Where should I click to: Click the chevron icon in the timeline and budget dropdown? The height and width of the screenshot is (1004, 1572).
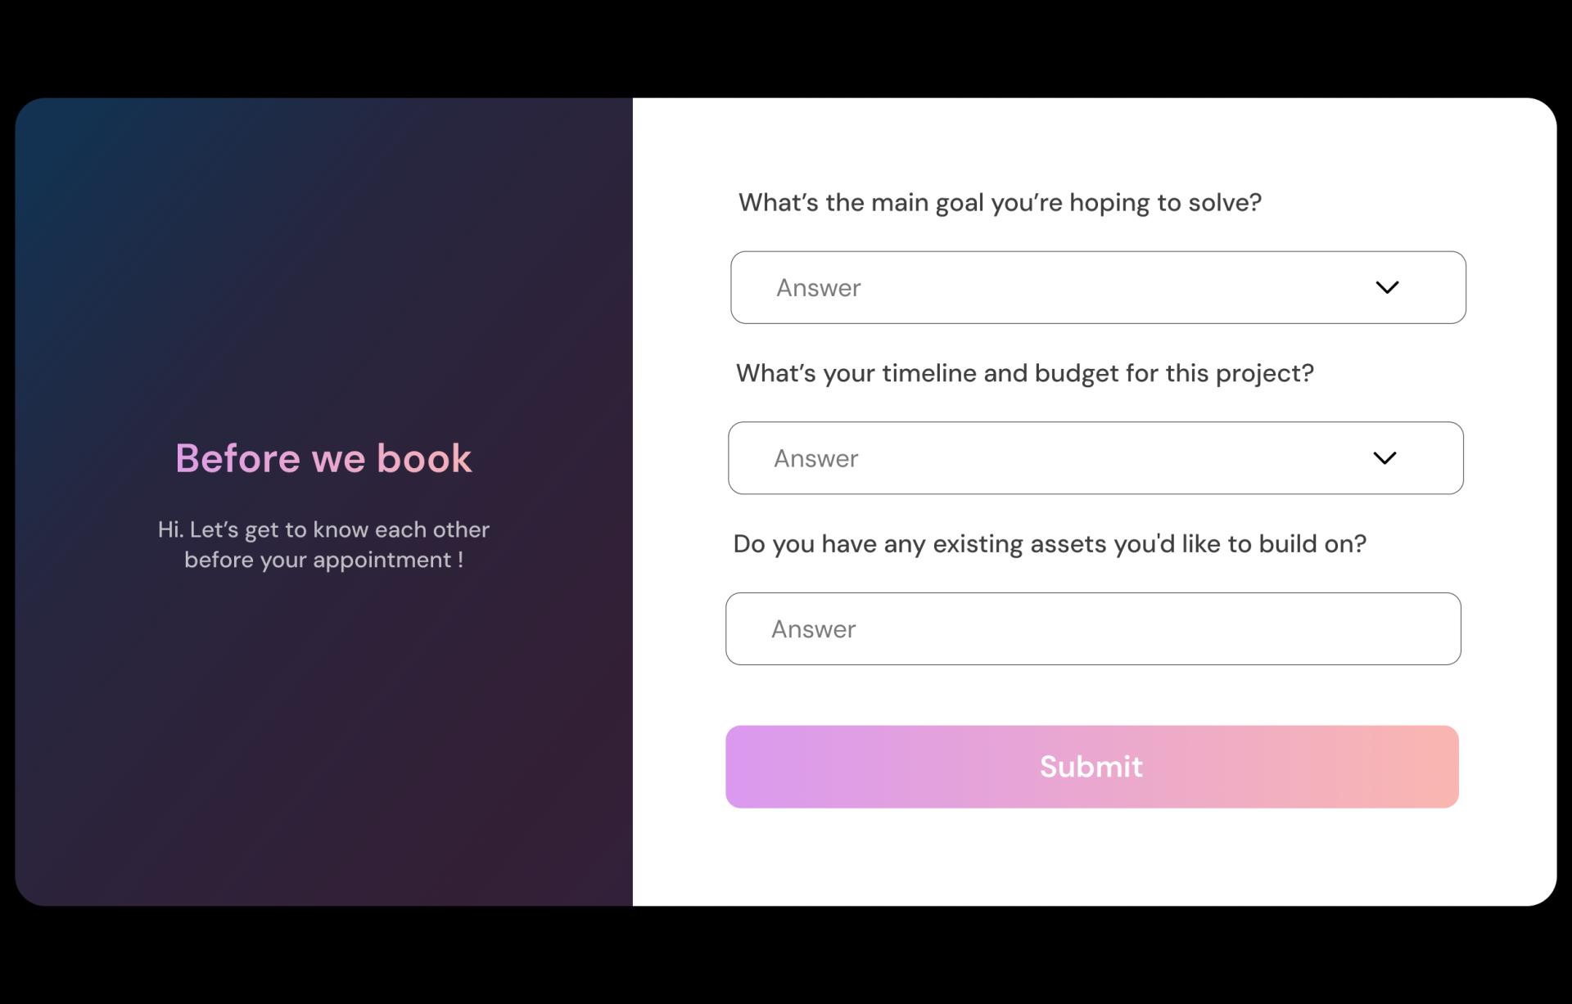1385,458
